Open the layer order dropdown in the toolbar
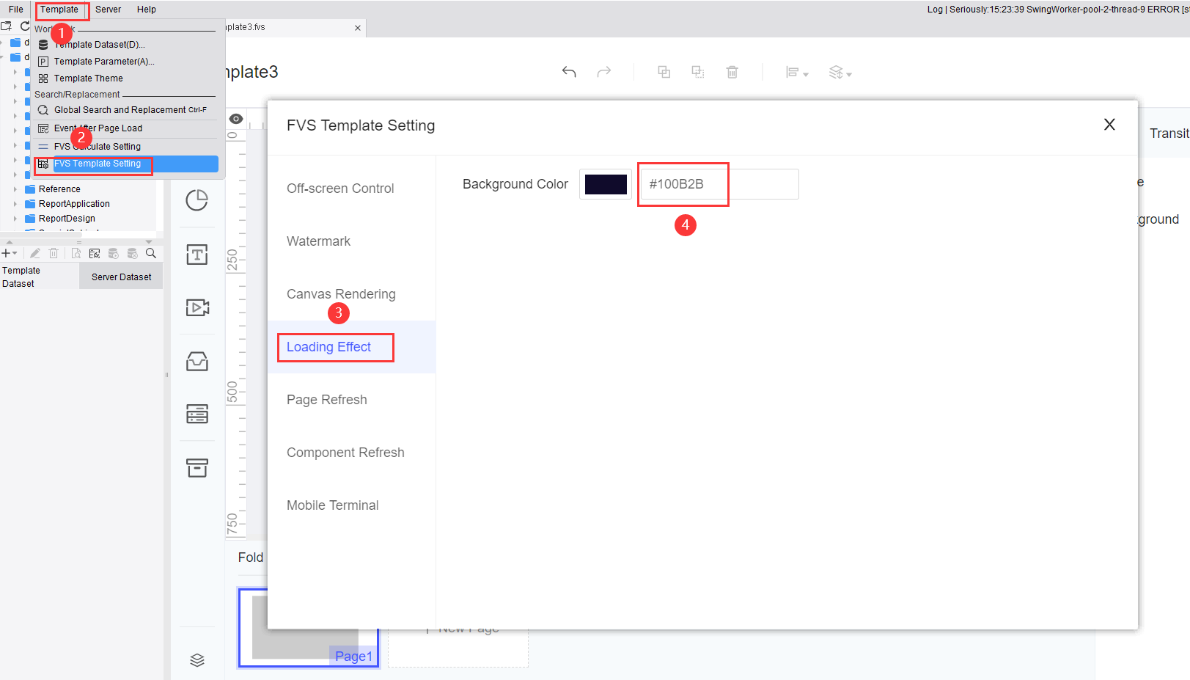This screenshot has height=680, width=1190. (x=840, y=72)
